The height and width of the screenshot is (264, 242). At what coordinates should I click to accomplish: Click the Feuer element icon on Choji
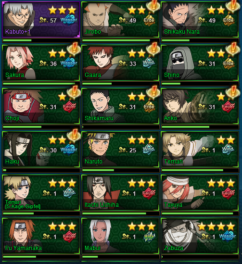69,107
